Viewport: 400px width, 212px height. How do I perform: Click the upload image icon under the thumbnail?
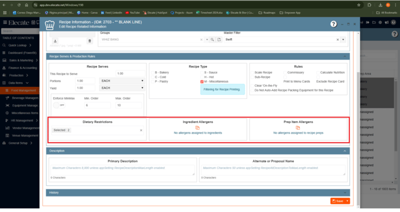click(55, 41)
